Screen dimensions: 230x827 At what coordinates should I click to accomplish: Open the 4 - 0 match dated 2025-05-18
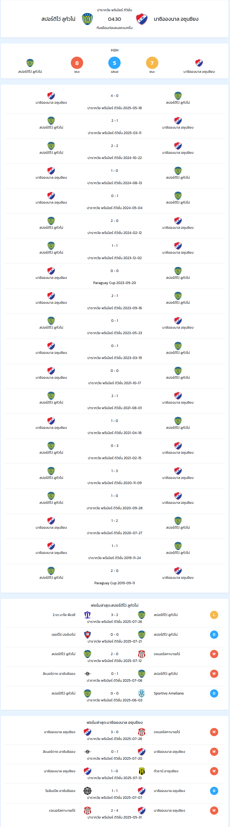pos(115,101)
